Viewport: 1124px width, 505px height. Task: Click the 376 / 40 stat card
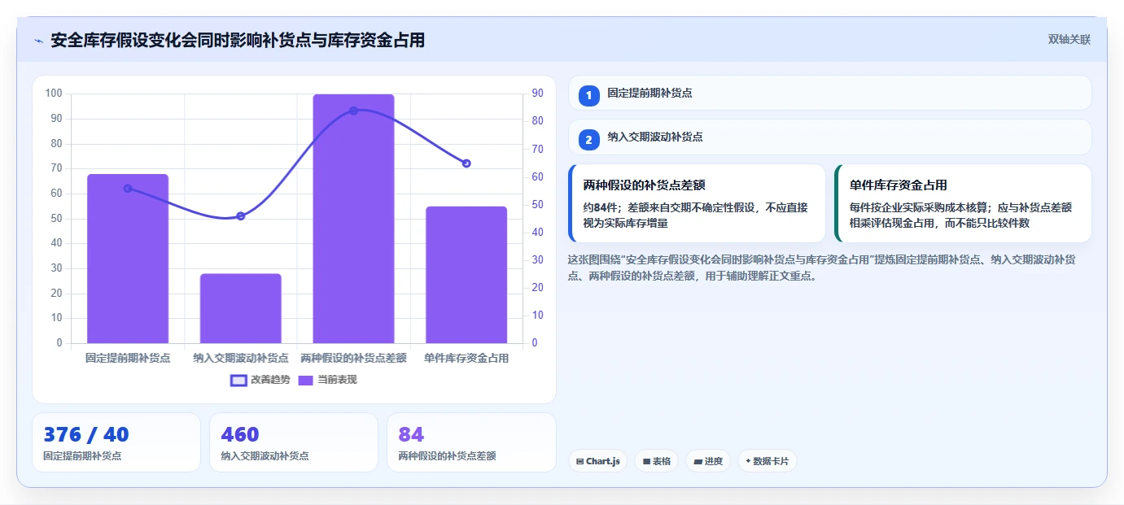[x=116, y=442]
